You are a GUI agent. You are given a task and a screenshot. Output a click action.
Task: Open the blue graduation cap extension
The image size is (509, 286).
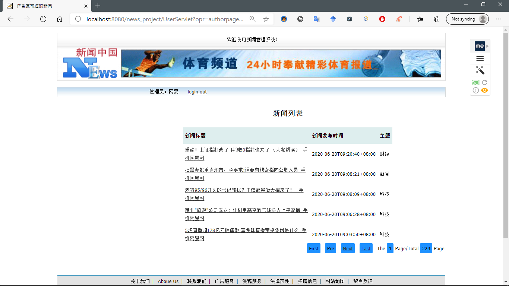coord(333,19)
